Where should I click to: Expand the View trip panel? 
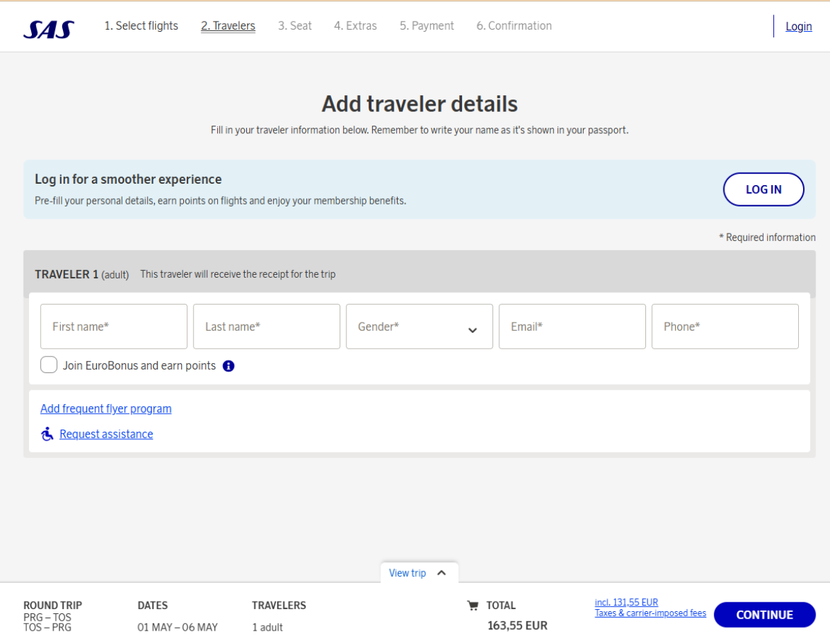407,573
